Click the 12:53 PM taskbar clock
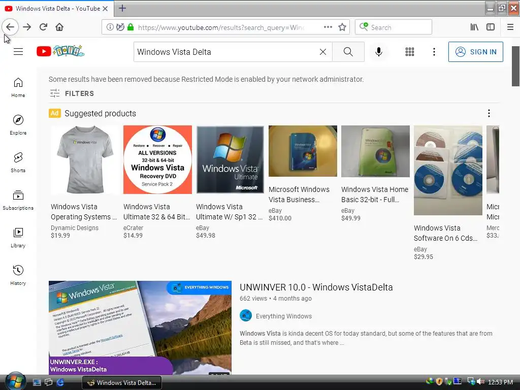 [x=500, y=382]
